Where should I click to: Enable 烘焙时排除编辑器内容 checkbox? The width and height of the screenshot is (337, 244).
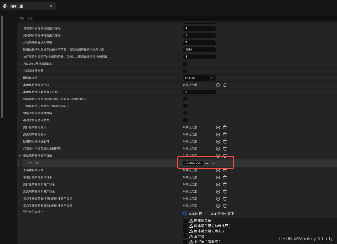click(x=185, y=113)
